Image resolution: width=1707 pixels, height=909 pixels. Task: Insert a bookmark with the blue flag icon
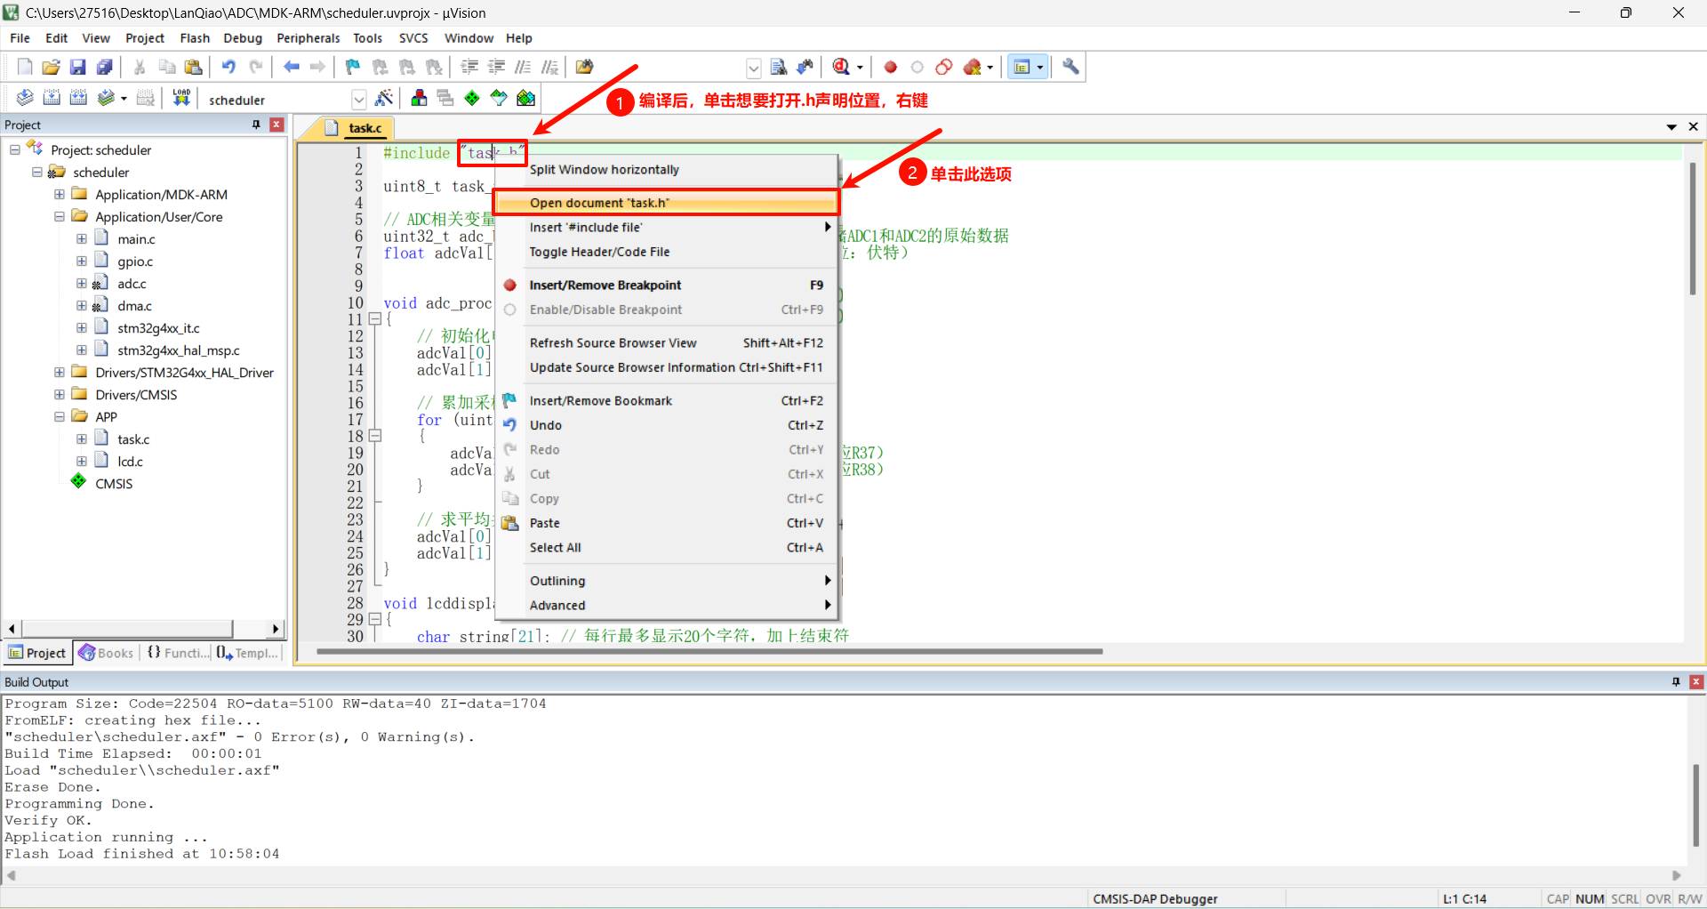pos(353,67)
